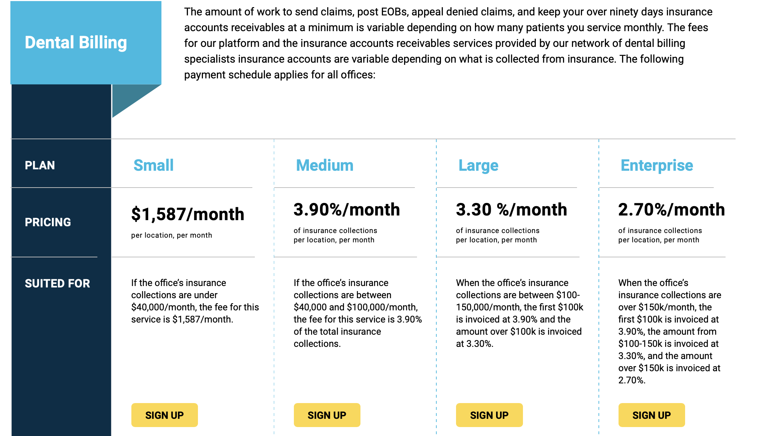Click the Small plan suited-for description
Viewport: 766px width, 436px height.
pyautogui.click(x=195, y=301)
